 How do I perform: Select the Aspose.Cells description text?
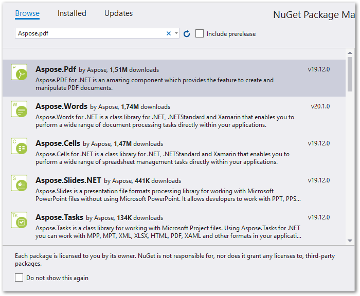[162, 158]
